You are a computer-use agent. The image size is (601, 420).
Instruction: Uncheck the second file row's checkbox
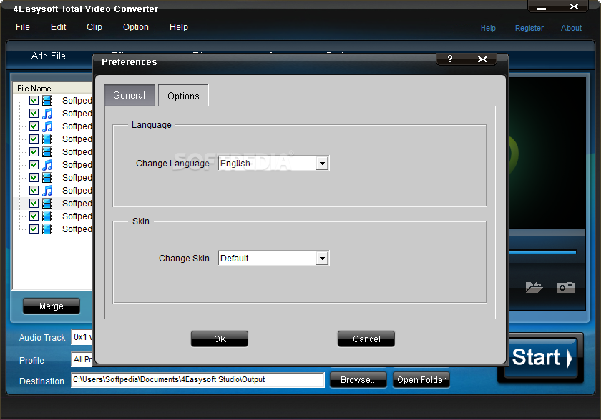coord(34,114)
